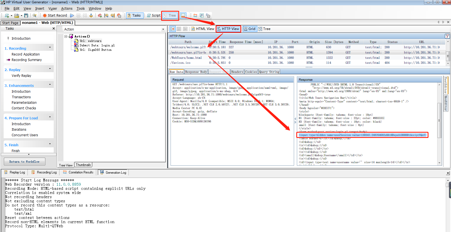This screenshot has width=451, height=232.
Task: Click the Submit Data login.pl step icon
Action: 76,45
